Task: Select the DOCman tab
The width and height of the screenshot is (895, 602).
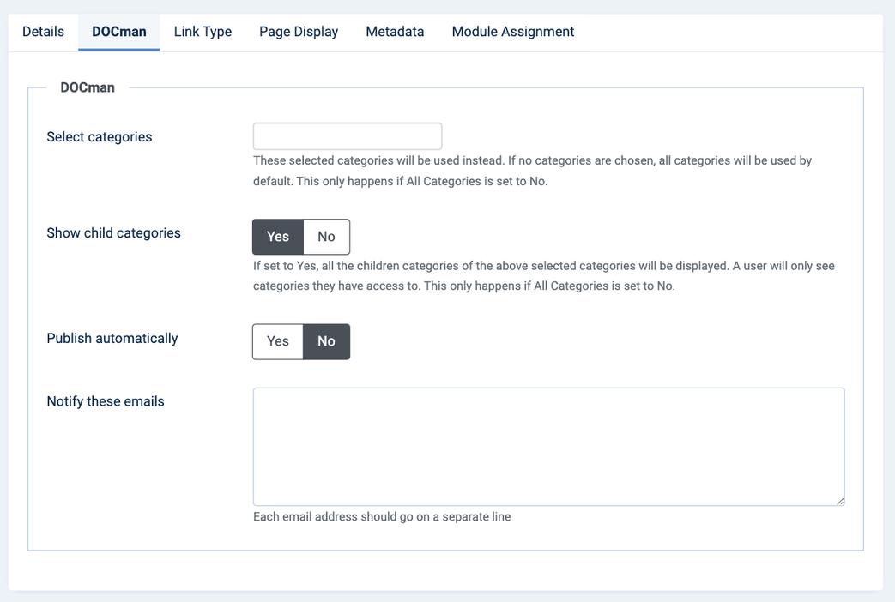Action: click(118, 32)
